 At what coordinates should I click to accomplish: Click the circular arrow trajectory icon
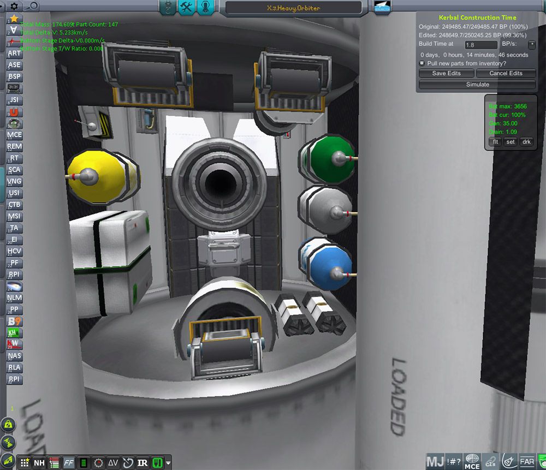pos(128,463)
